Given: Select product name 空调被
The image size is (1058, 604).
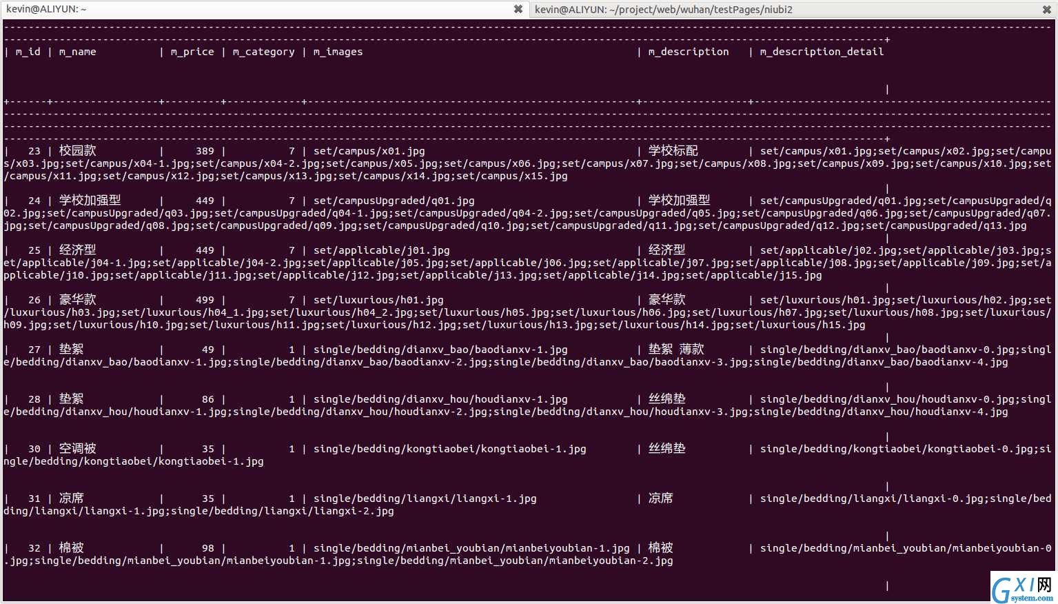Looking at the screenshot, I should (x=78, y=448).
